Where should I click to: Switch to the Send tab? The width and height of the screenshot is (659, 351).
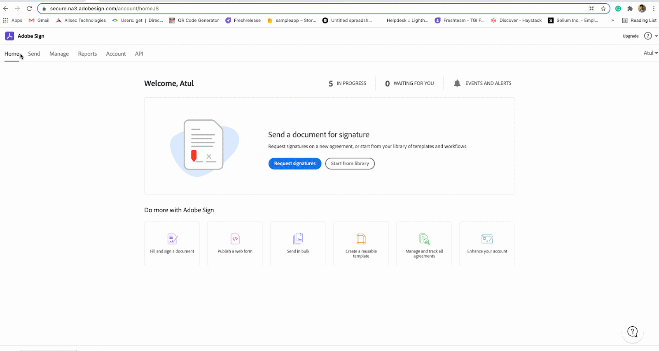[34, 54]
